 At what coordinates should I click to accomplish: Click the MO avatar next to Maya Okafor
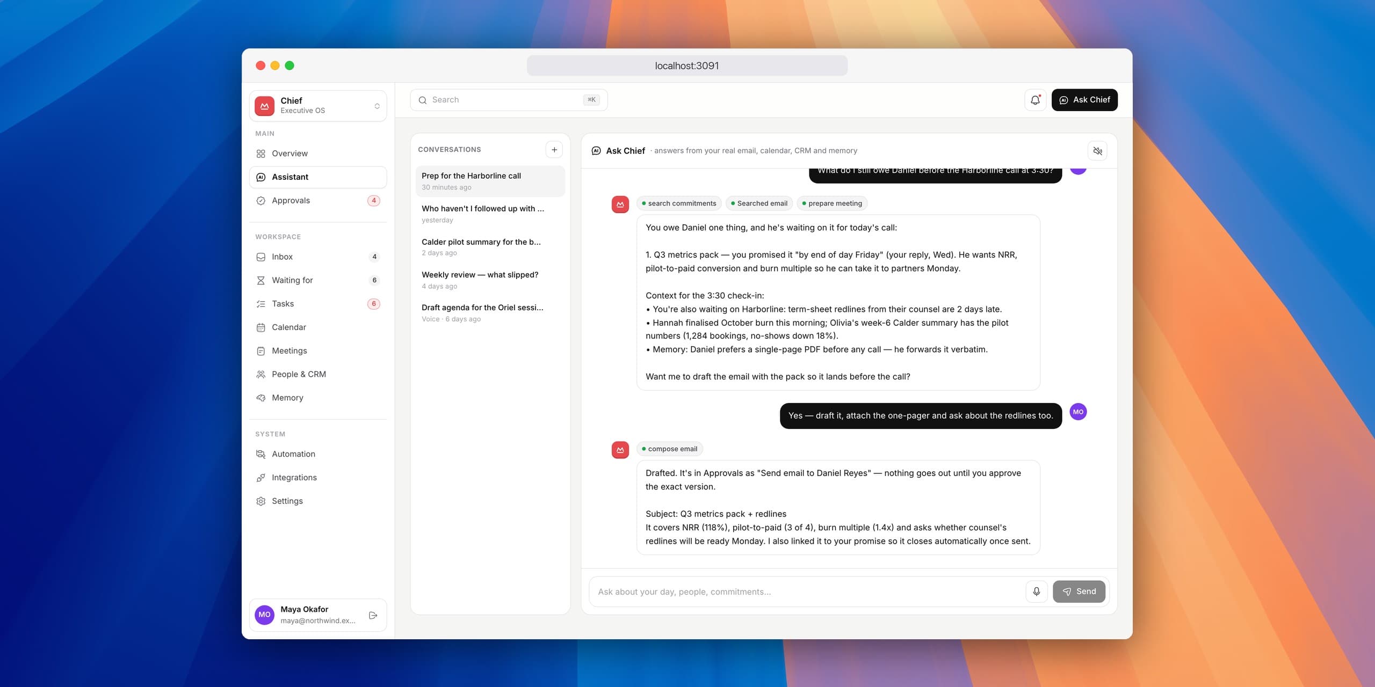264,615
